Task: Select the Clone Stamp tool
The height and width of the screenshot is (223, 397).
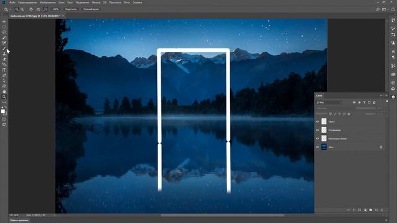Action: tap(4, 54)
